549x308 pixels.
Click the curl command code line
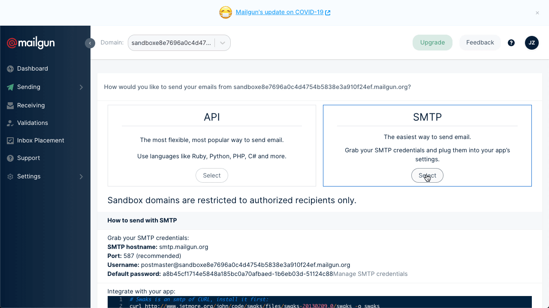(x=254, y=306)
